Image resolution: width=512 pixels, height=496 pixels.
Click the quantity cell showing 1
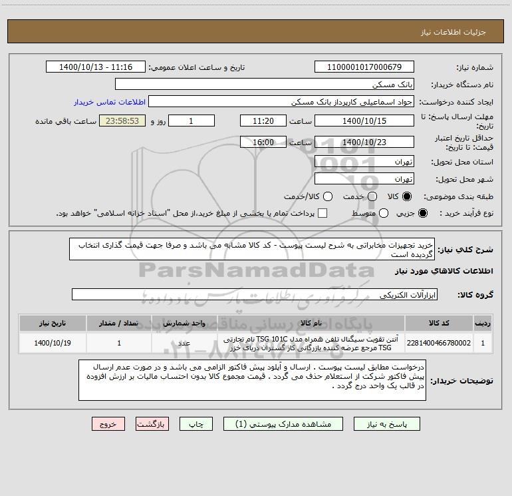tap(119, 343)
